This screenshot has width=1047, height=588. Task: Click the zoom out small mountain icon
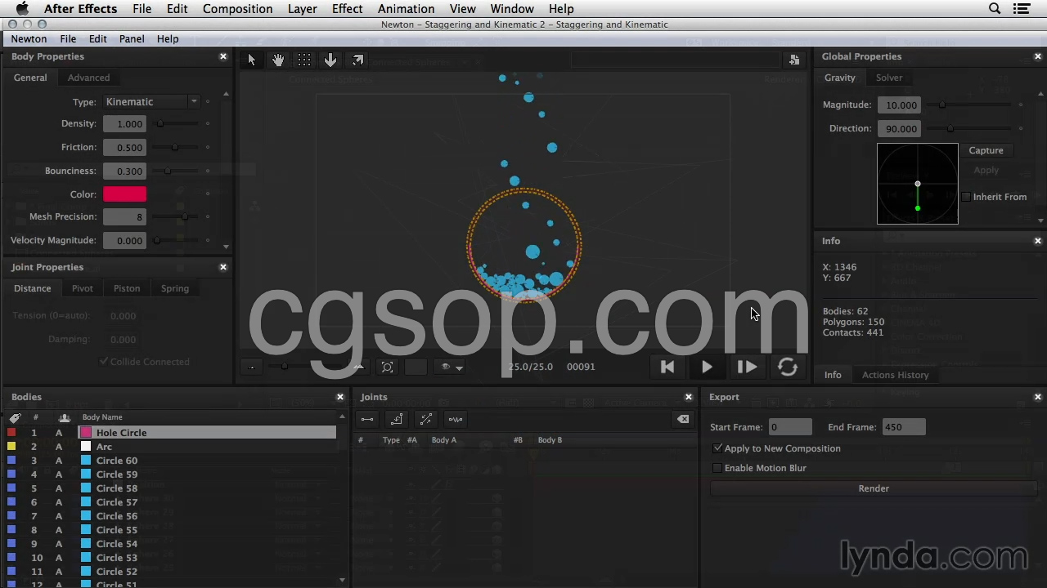click(x=251, y=367)
